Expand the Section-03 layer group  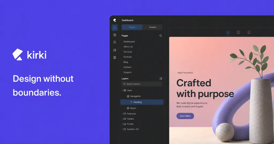[122, 129]
